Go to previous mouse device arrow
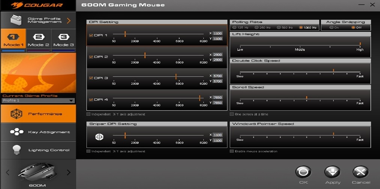This screenshot has height=189, width=380. [7, 172]
